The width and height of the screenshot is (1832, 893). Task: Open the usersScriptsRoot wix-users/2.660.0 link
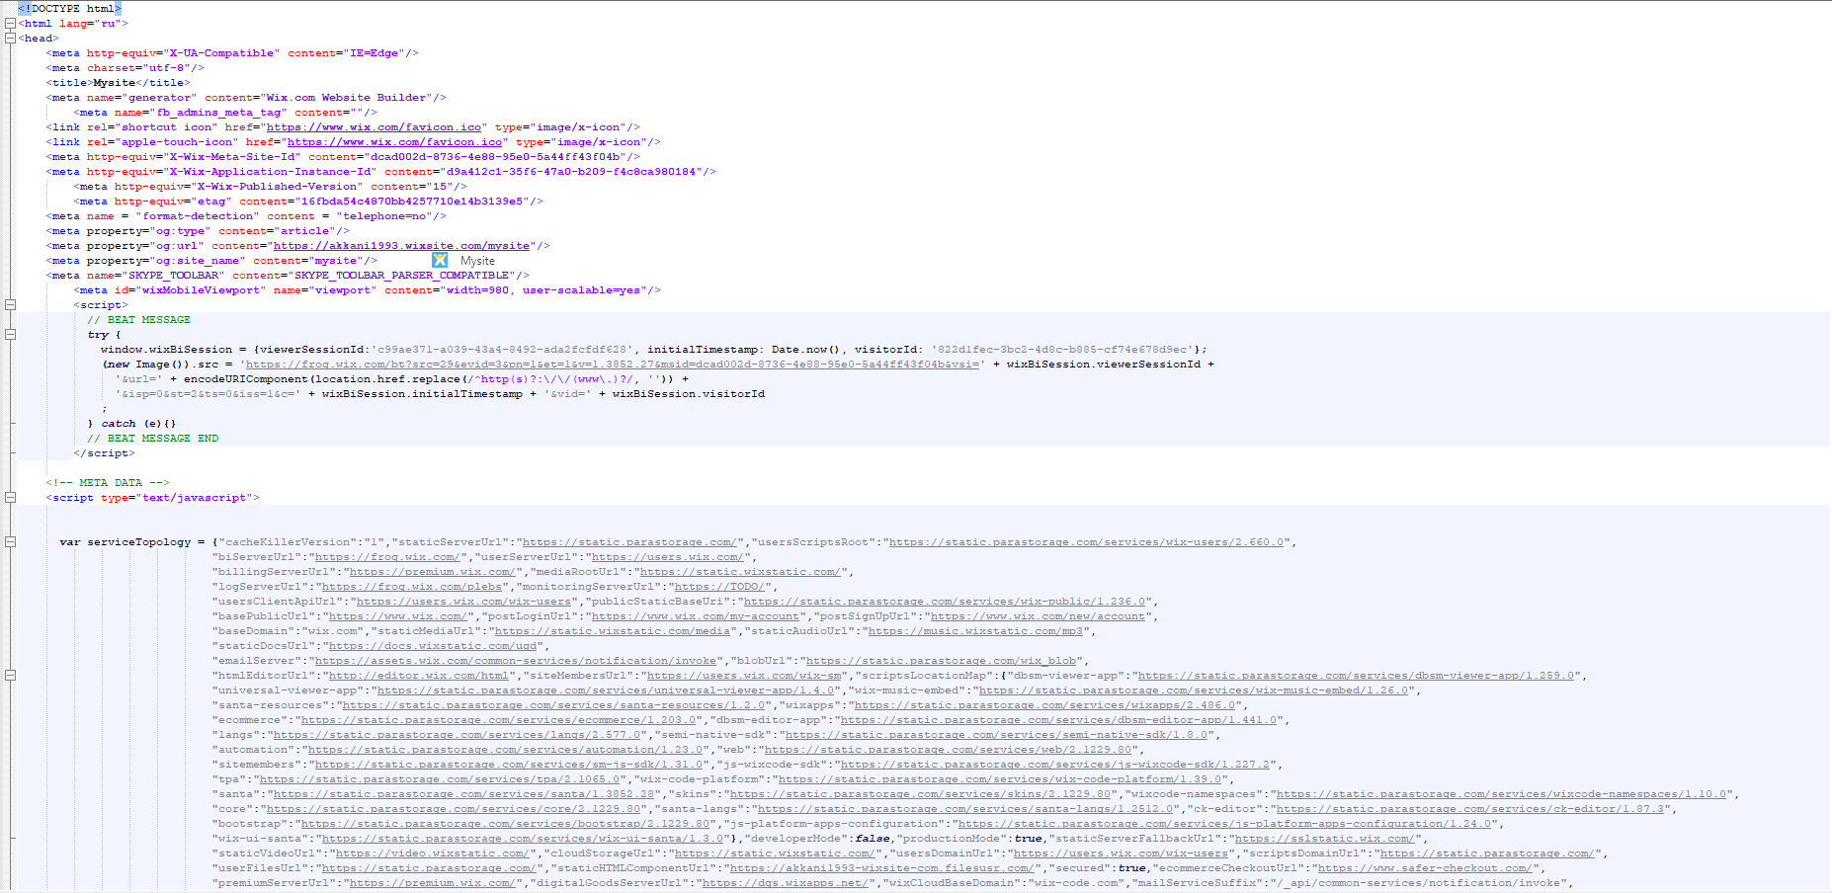pos(1086,542)
